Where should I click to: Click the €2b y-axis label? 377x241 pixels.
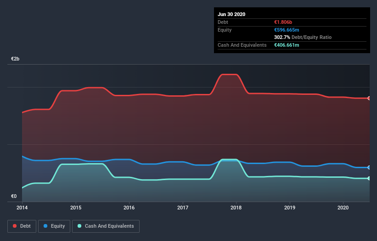coord(15,59)
